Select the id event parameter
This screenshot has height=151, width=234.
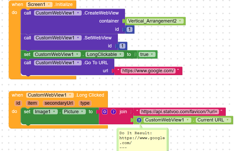pyautogui.click(x=18, y=103)
